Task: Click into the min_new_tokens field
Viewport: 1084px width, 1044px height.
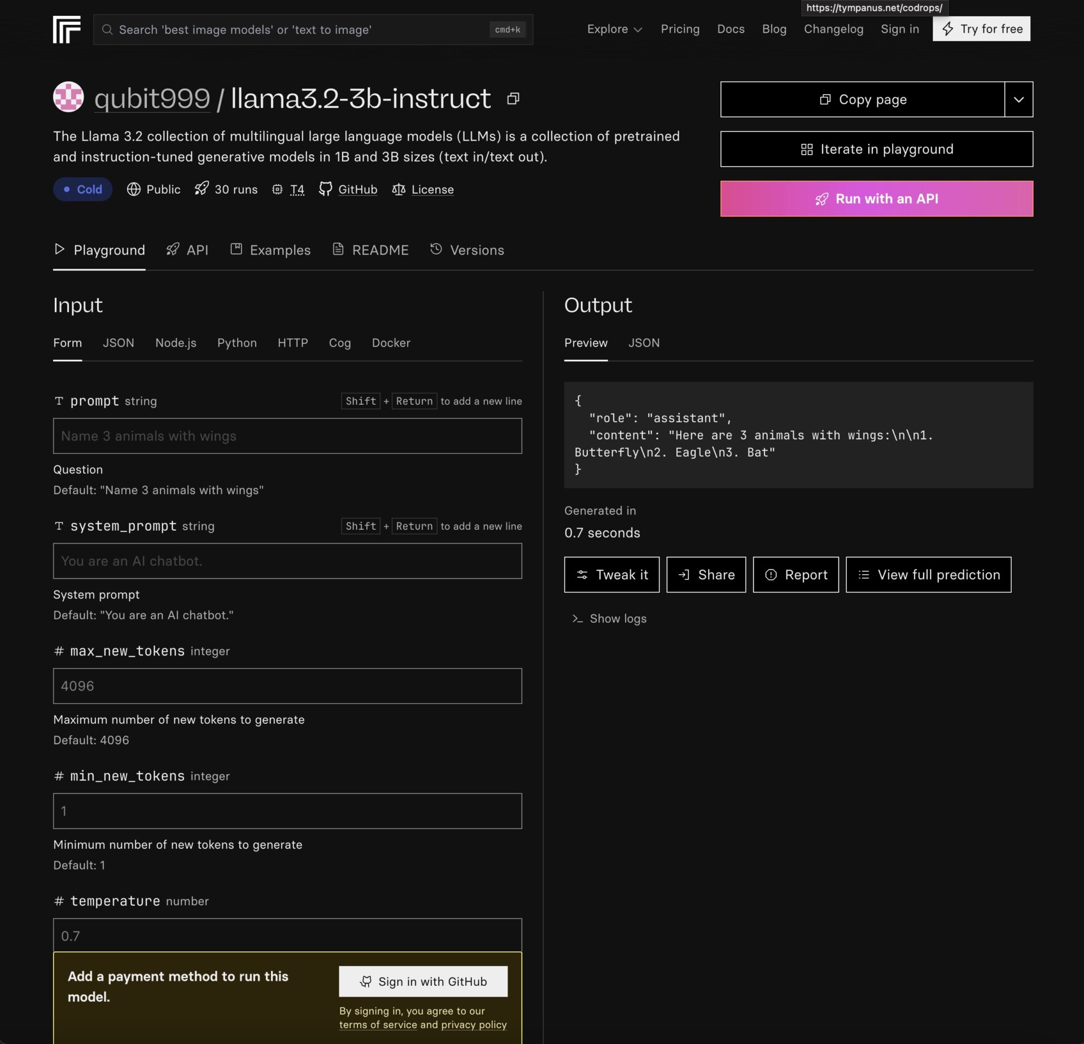Action: click(287, 811)
